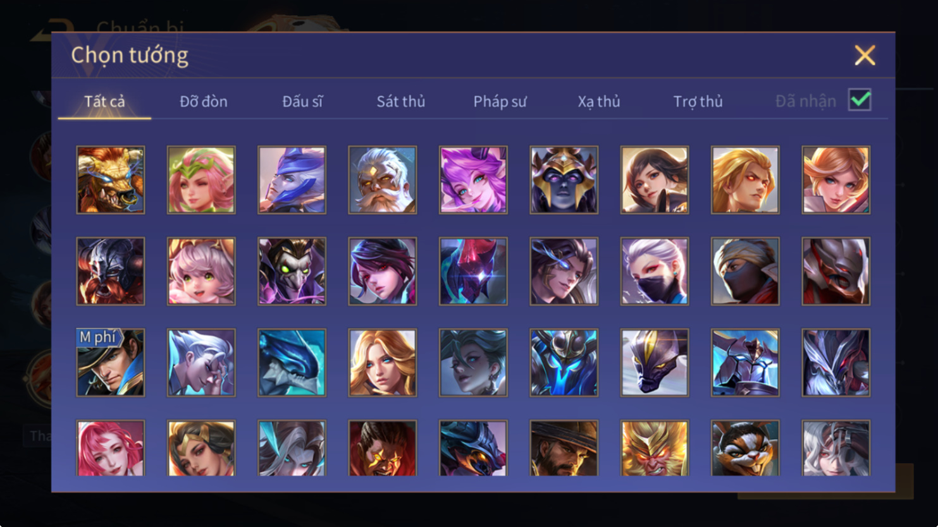Choose the golden monkey king hero
Screen dimensions: 938x527
(655, 448)
